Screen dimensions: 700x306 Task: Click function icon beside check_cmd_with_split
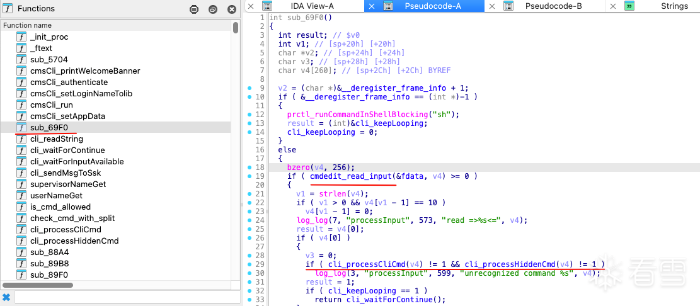tap(21, 218)
